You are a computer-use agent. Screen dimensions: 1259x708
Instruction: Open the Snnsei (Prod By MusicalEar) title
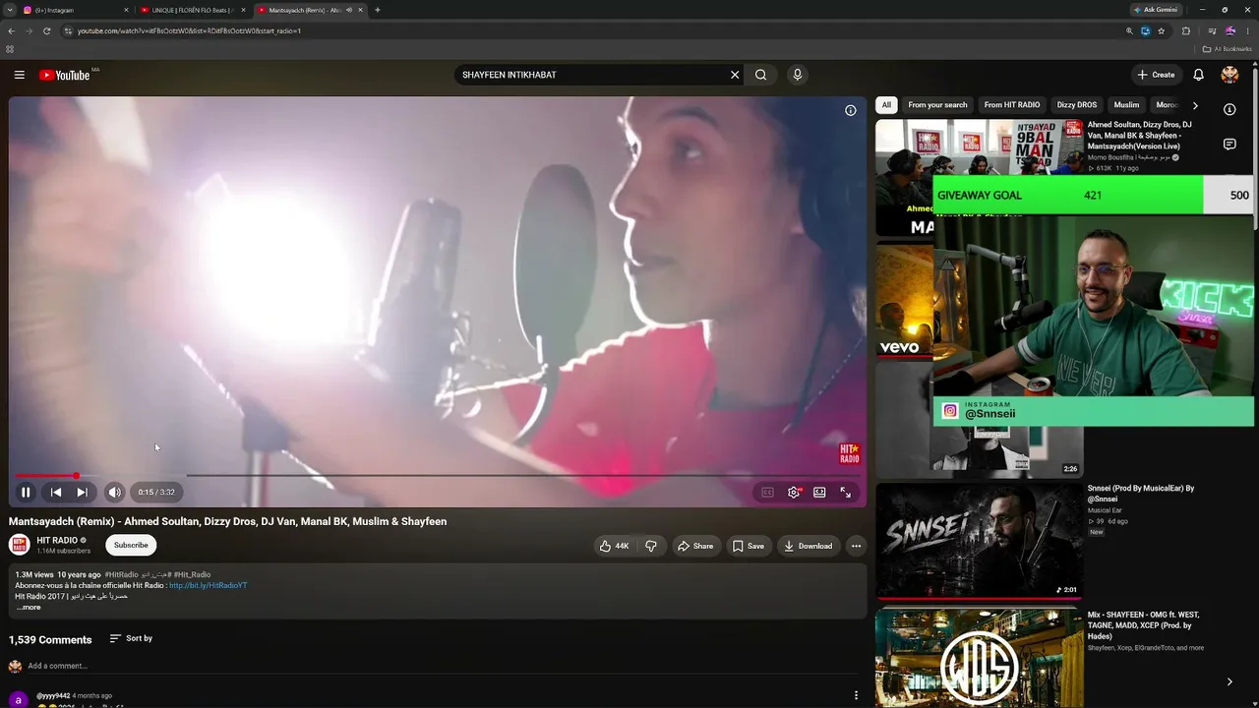(1140, 493)
